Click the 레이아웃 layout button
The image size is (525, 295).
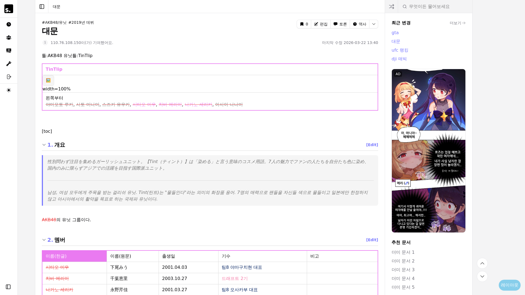pyautogui.click(x=510, y=285)
